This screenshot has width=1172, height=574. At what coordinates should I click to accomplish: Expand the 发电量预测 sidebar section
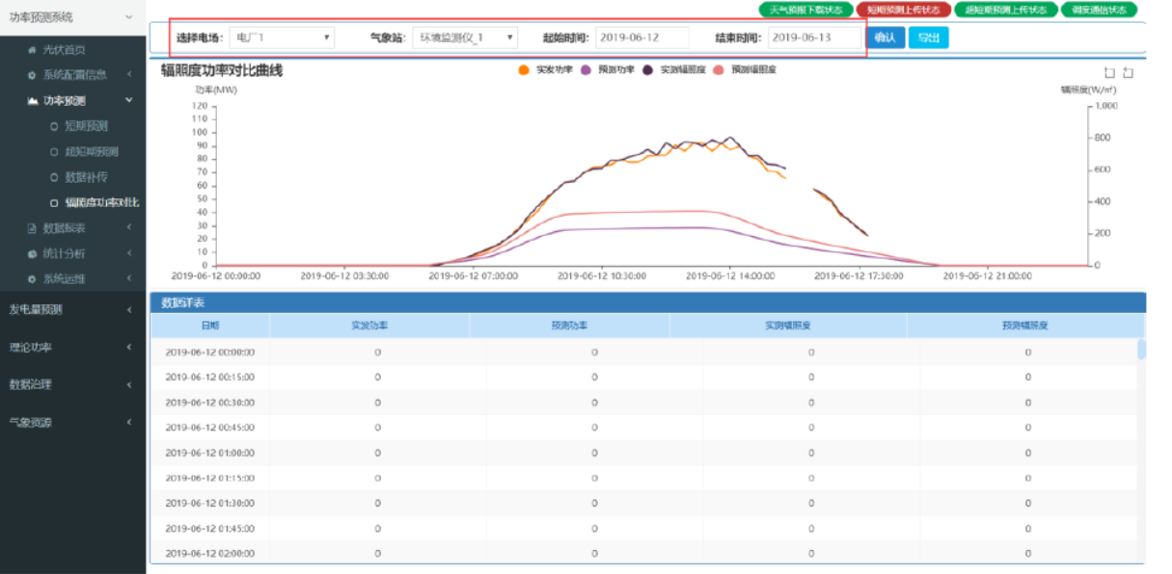[x=72, y=309]
